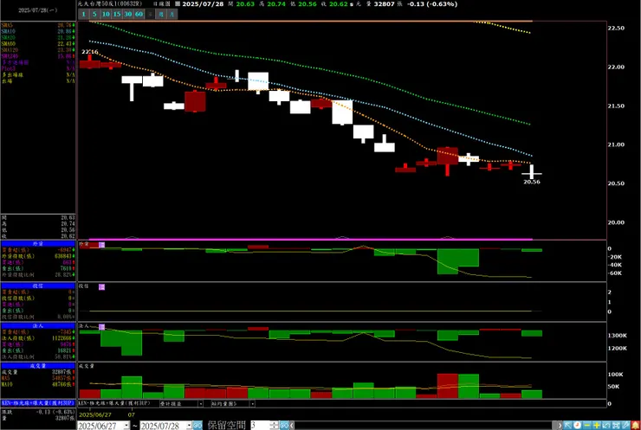Click the purple marker in 外資 panel
The width and height of the screenshot is (641, 430).
[x=102, y=245]
